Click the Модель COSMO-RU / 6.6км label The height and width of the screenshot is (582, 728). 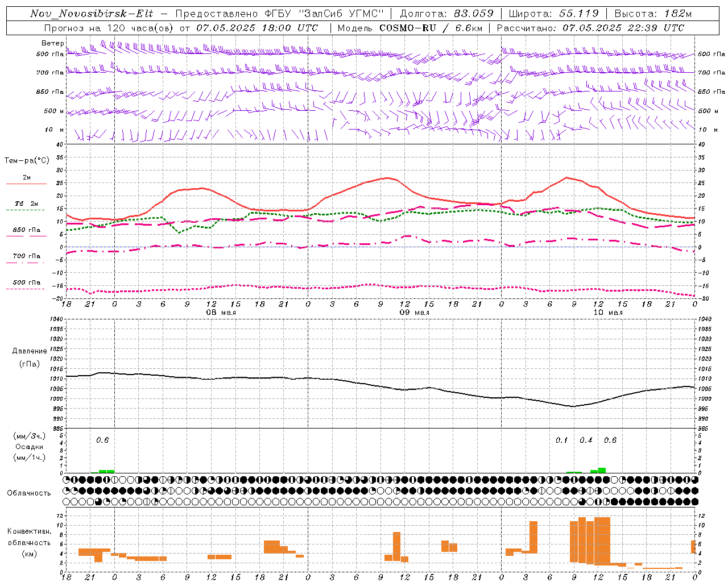pos(410,28)
